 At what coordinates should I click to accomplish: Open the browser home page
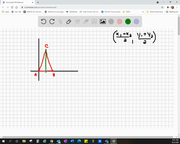pyautogui.click(x=16, y=7)
